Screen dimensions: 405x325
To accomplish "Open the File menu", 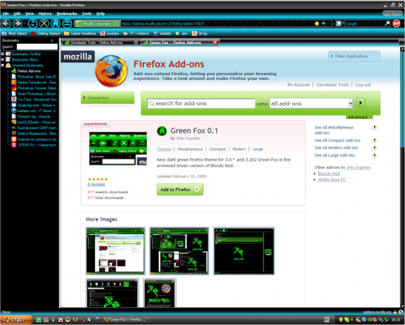I will [5, 14].
